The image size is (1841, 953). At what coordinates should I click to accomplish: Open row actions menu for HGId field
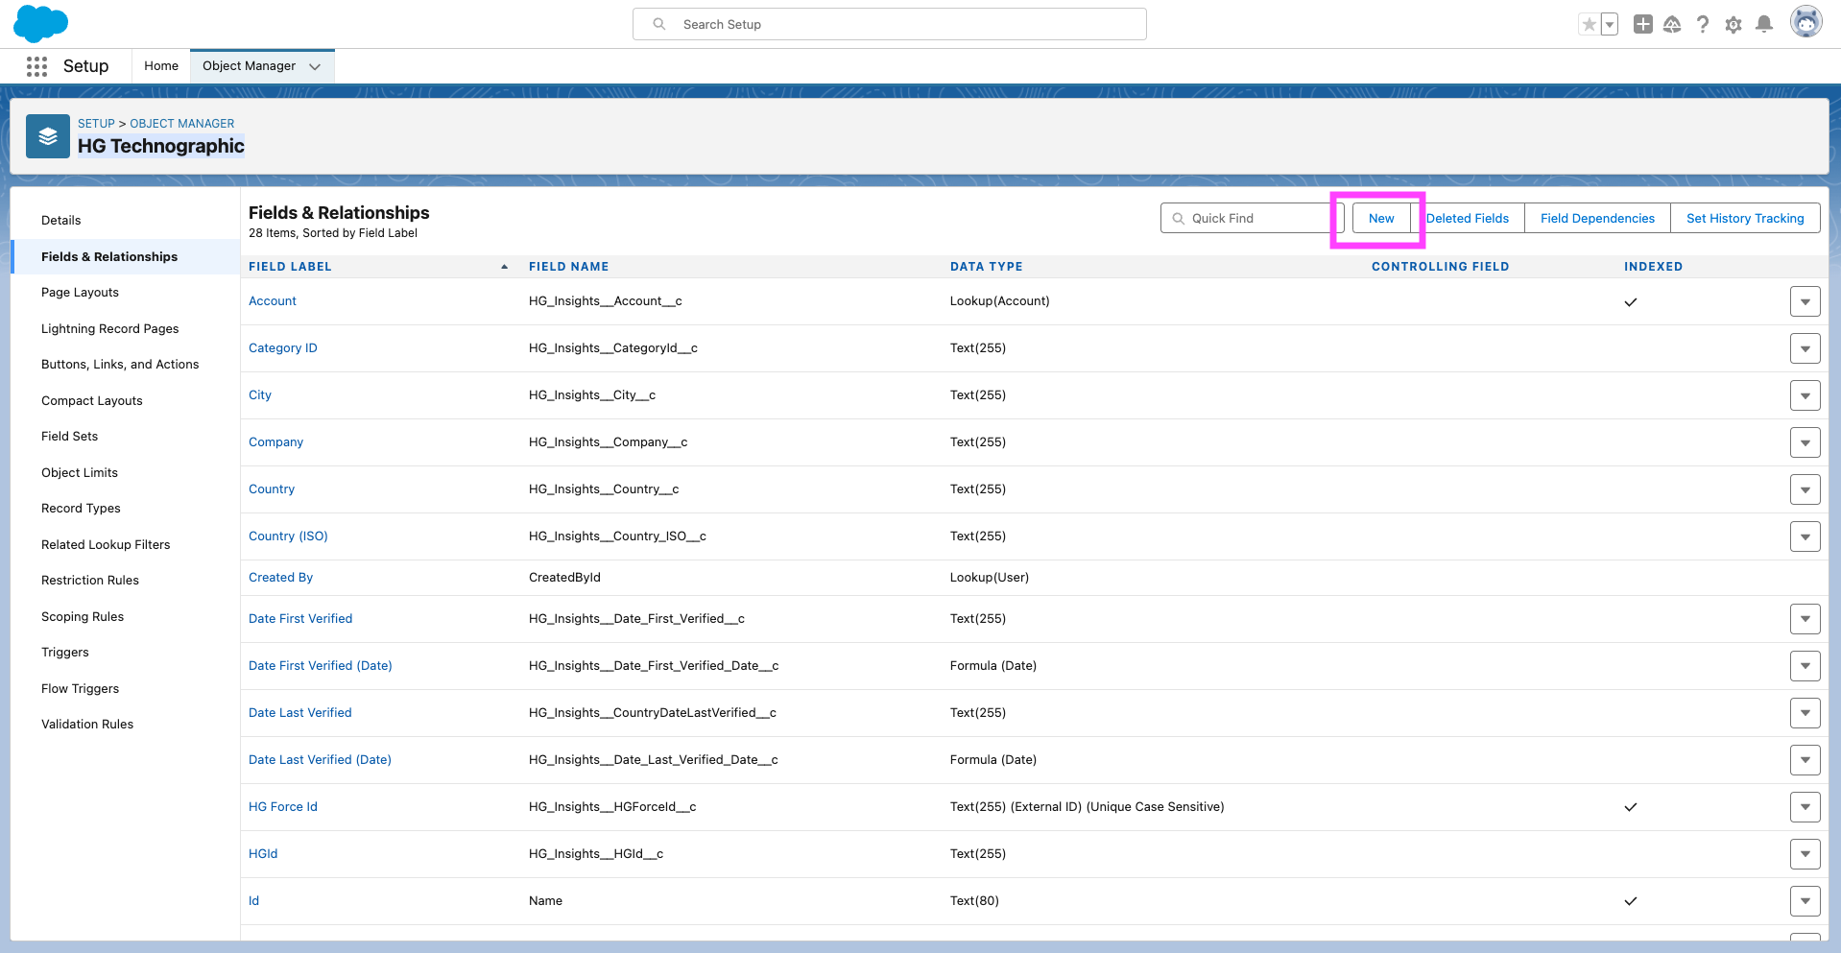[x=1805, y=854]
